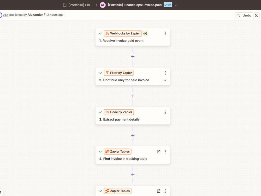Image resolution: width=261 pixels, height=196 pixels.
Task: Click the green checkmark on Filter step
Action: point(100,73)
